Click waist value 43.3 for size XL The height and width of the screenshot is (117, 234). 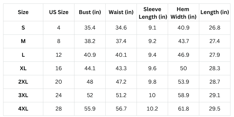point(121,68)
